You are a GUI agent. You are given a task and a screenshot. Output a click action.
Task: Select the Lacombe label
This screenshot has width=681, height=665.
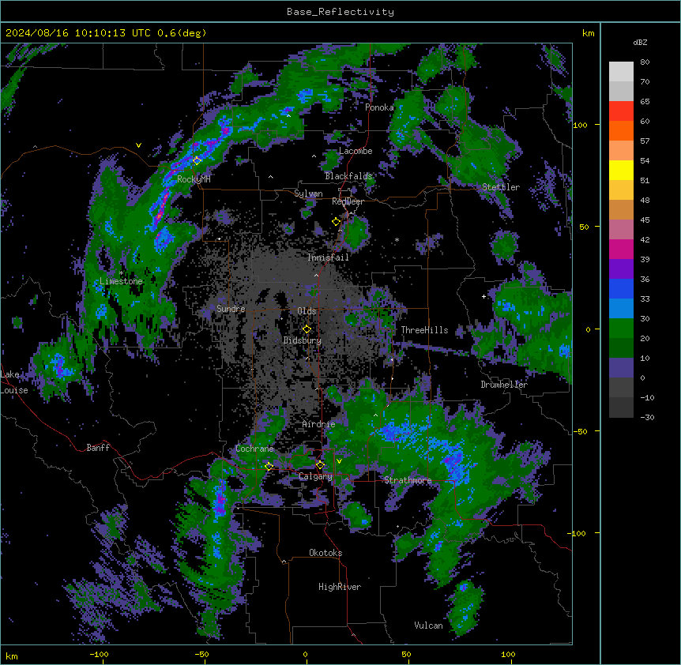pos(356,151)
